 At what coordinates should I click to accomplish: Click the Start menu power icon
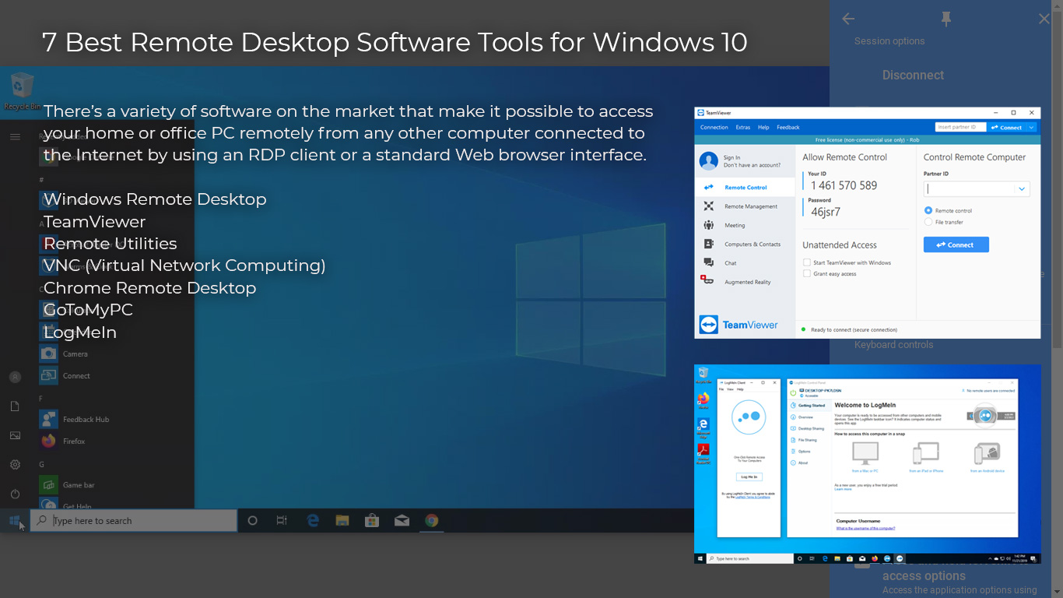pos(15,494)
